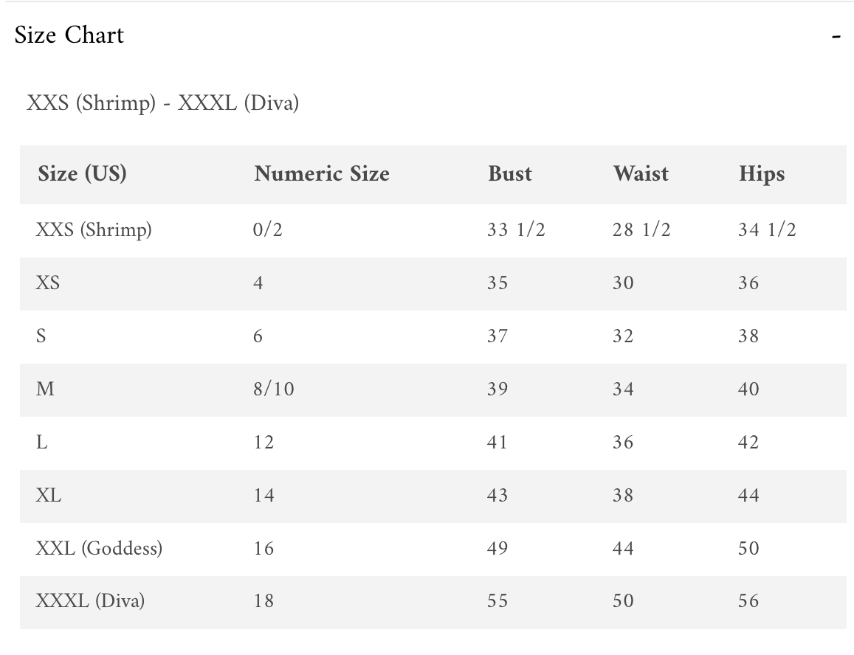Click the Size Chart heading

click(x=69, y=35)
